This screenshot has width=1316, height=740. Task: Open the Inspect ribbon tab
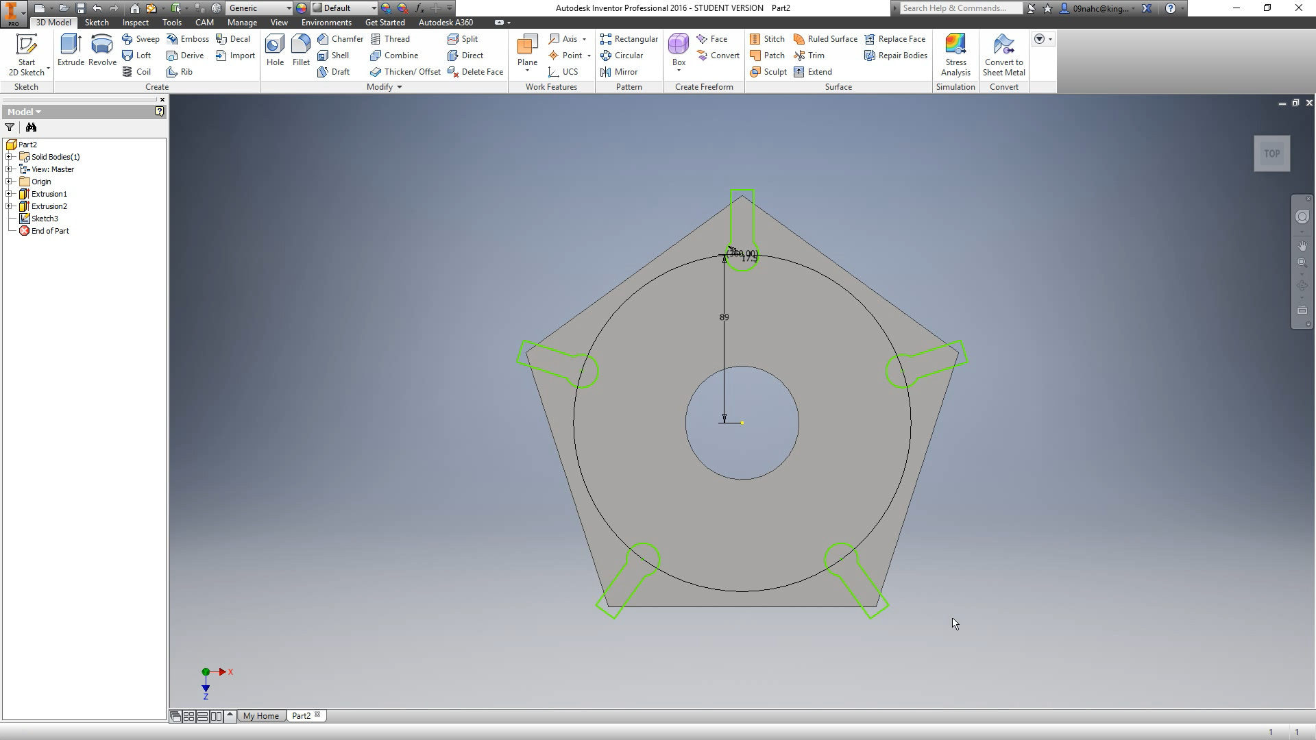click(x=135, y=23)
